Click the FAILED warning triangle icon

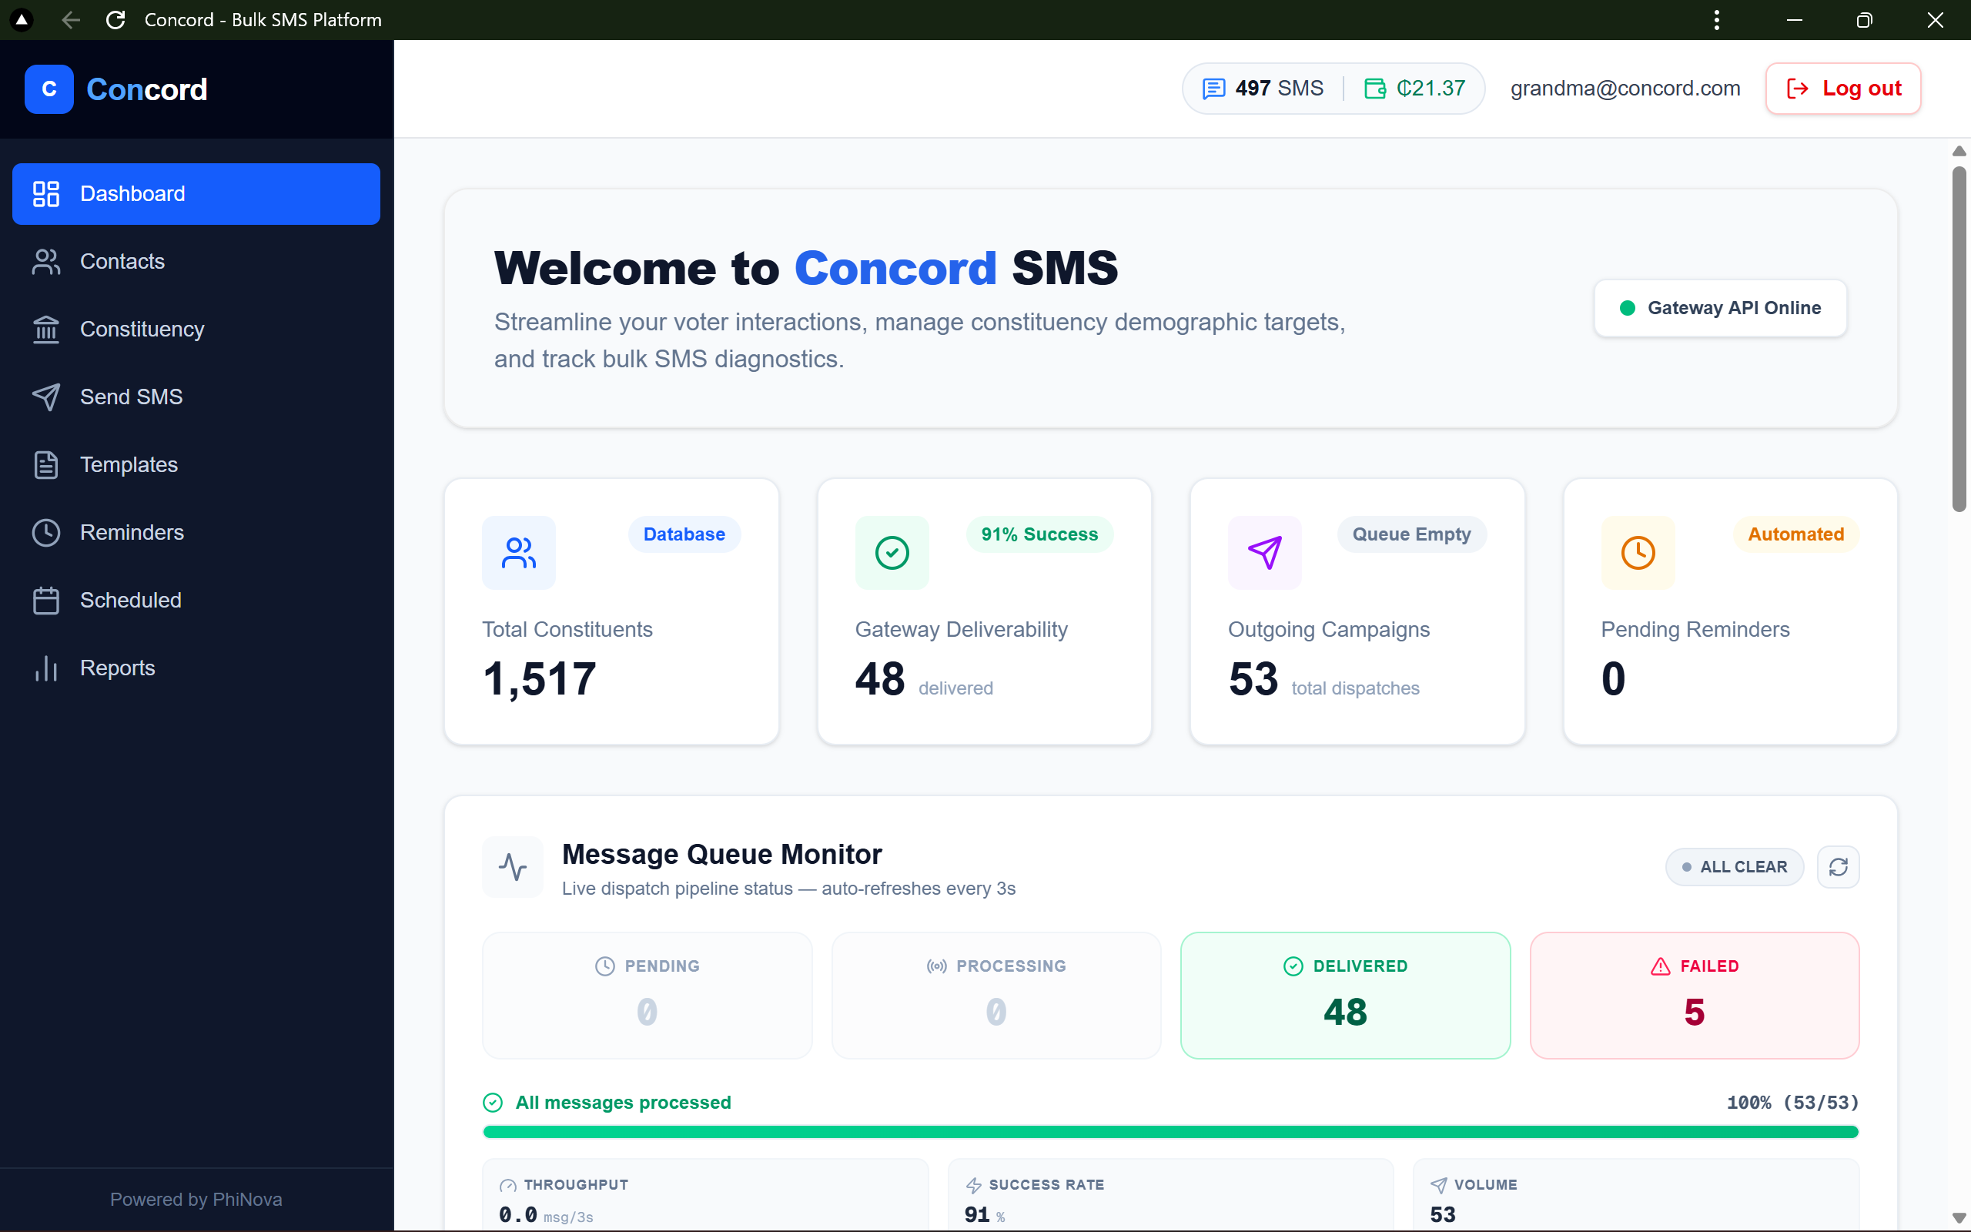[x=1660, y=966]
